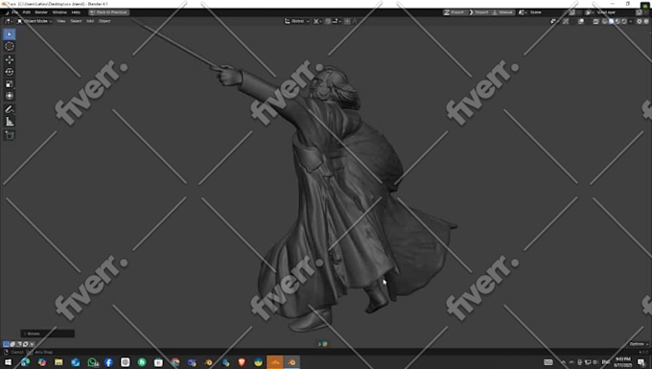
Task: Open the File menu
Action: point(15,12)
